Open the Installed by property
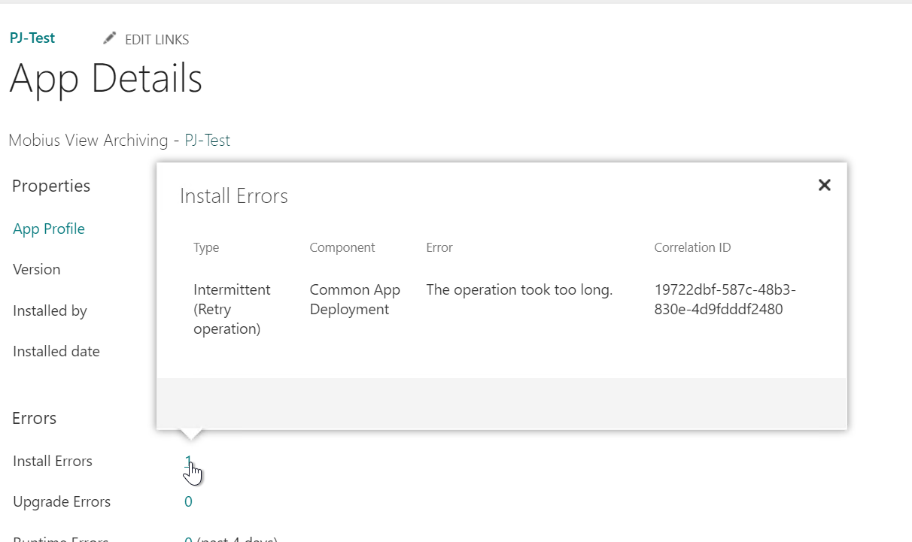The width and height of the screenshot is (912, 542). 50,310
